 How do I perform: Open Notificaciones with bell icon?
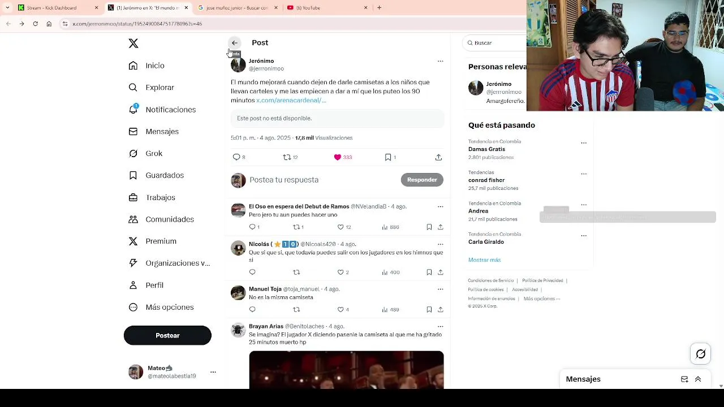pyautogui.click(x=162, y=110)
